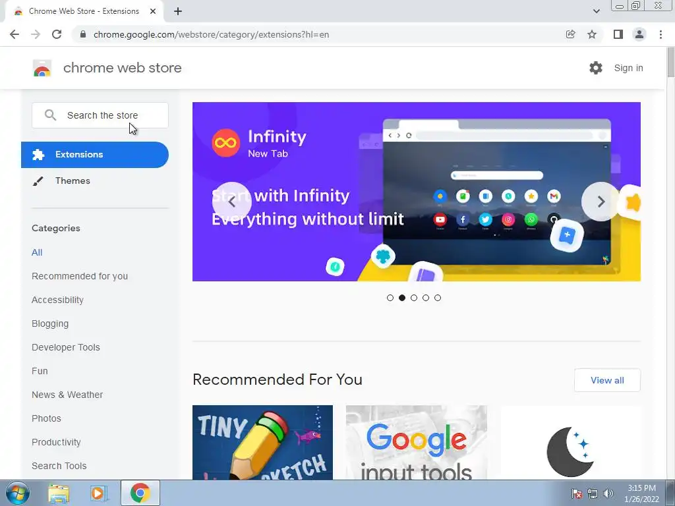
Task: Open the Blogging category
Action: point(50,323)
